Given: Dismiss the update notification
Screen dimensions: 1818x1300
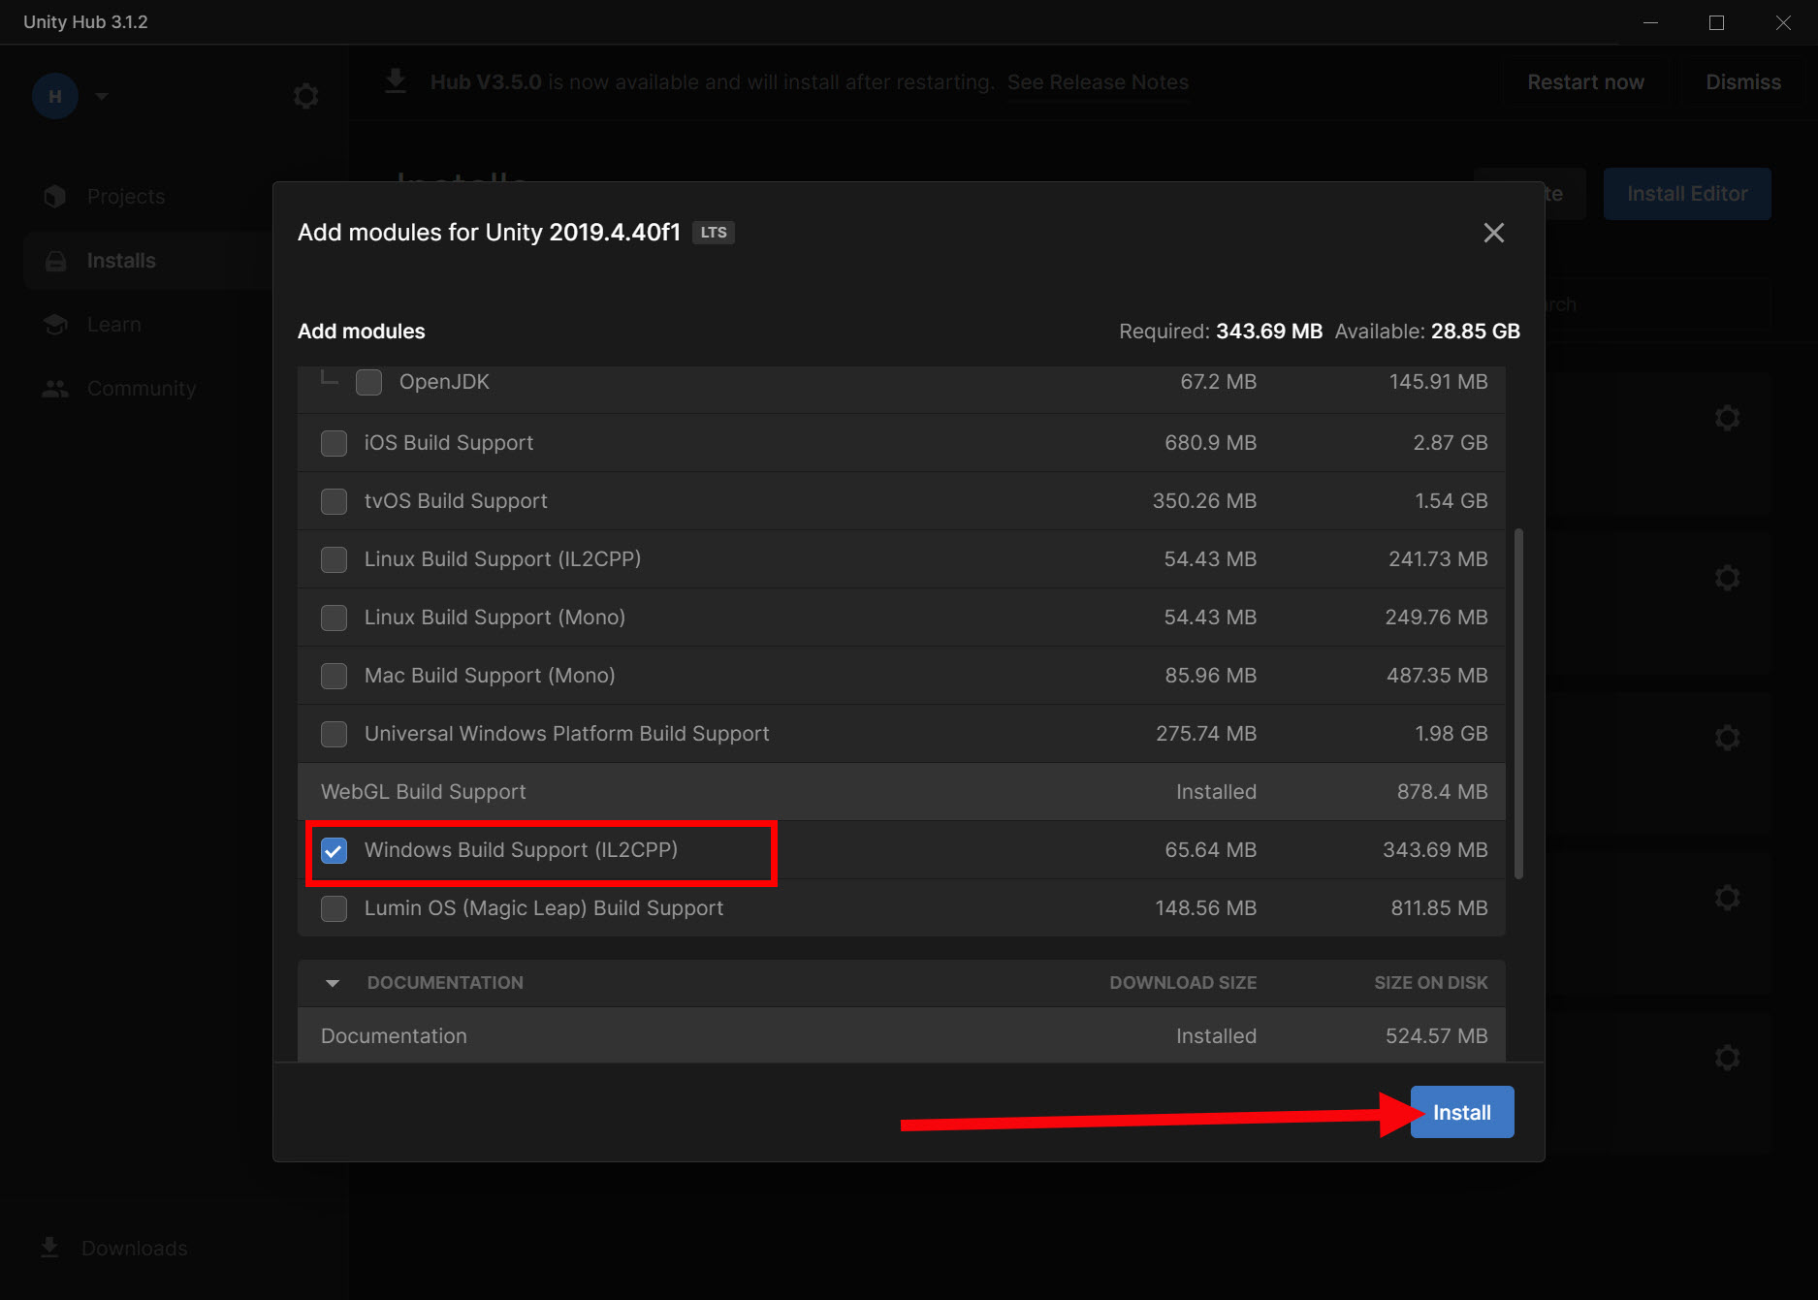Looking at the screenshot, I should click(x=1742, y=82).
